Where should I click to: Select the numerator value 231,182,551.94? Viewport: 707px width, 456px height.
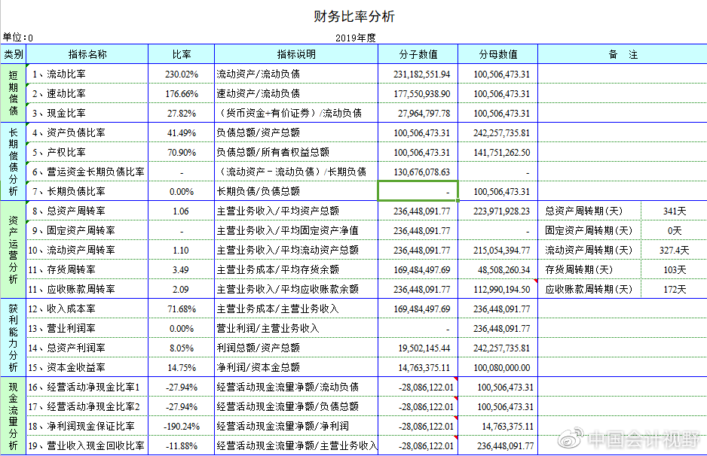click(421, 74)
